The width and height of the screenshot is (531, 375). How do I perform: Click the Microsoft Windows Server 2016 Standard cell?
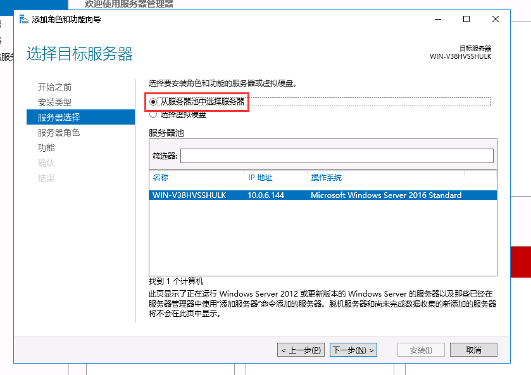[x=386, y=195]
